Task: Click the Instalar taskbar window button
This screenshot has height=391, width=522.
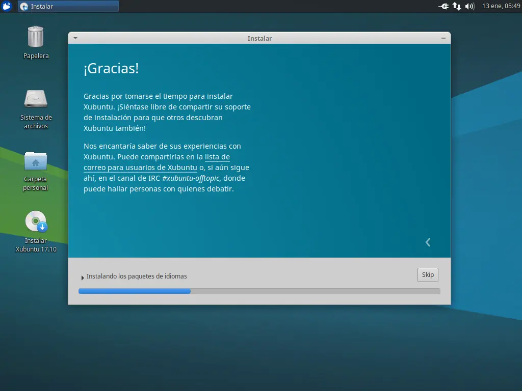Action: (68, 6)
